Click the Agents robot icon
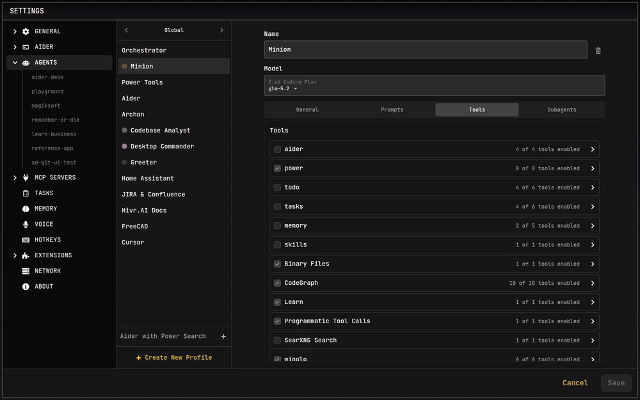 [26, 63]
